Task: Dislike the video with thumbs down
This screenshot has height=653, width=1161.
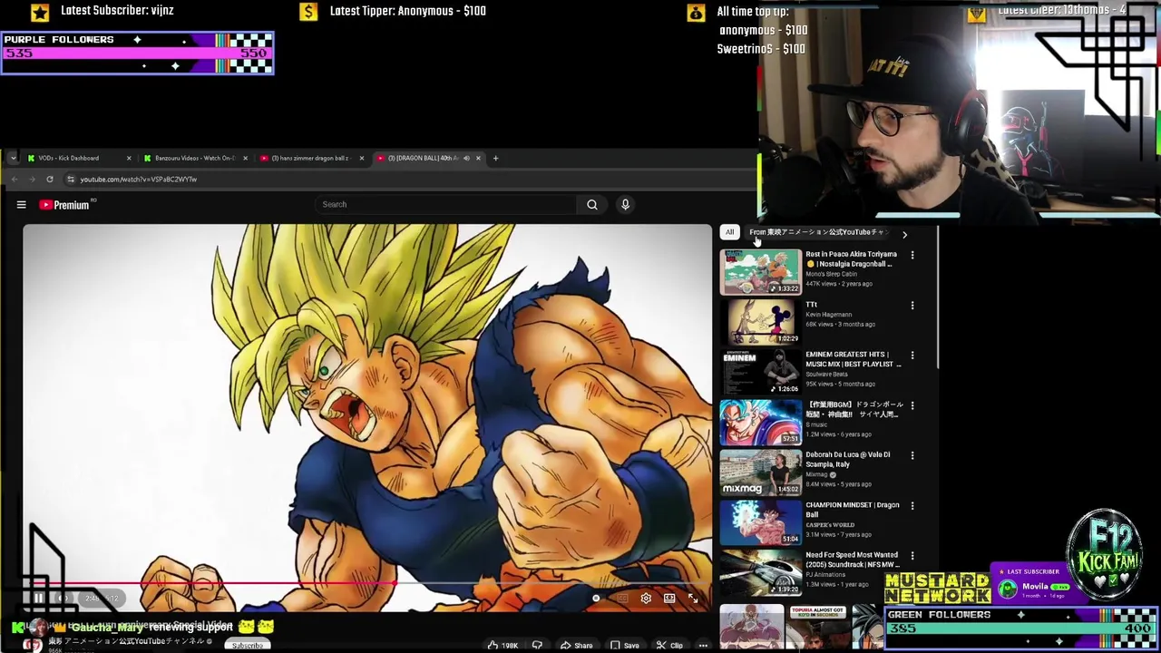Action: click(537, 646)
